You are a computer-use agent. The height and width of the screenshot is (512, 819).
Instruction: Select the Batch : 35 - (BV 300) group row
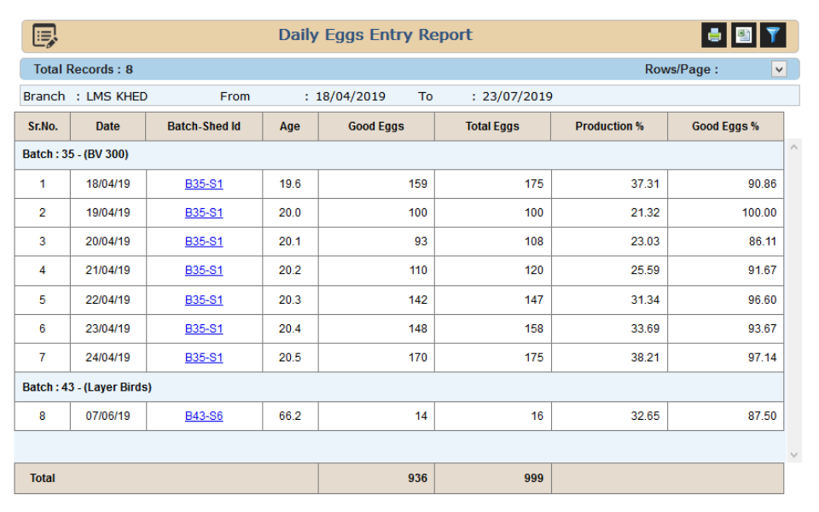pos(75,155)
